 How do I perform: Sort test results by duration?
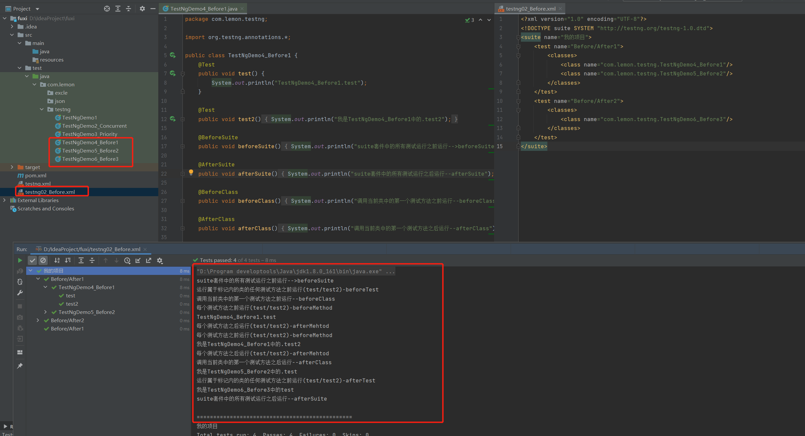68,260
